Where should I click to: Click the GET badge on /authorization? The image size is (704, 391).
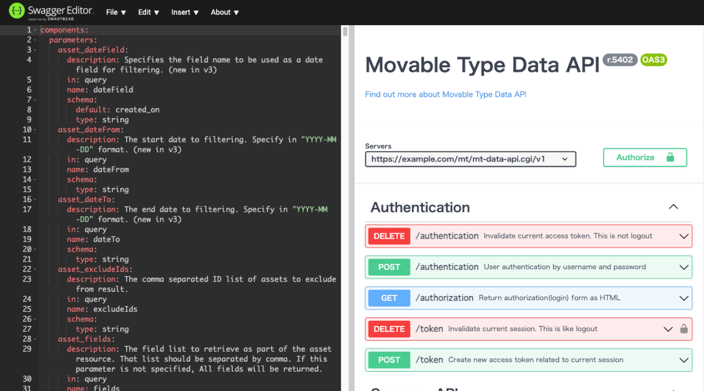click(388, 298)
